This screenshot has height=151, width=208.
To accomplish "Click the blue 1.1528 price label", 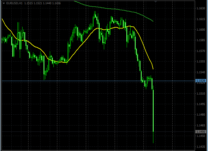I will (201, 81).
